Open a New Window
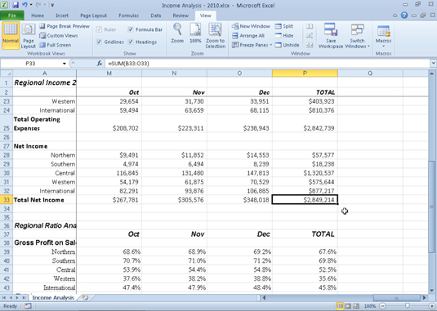 [x=251, y=26]
